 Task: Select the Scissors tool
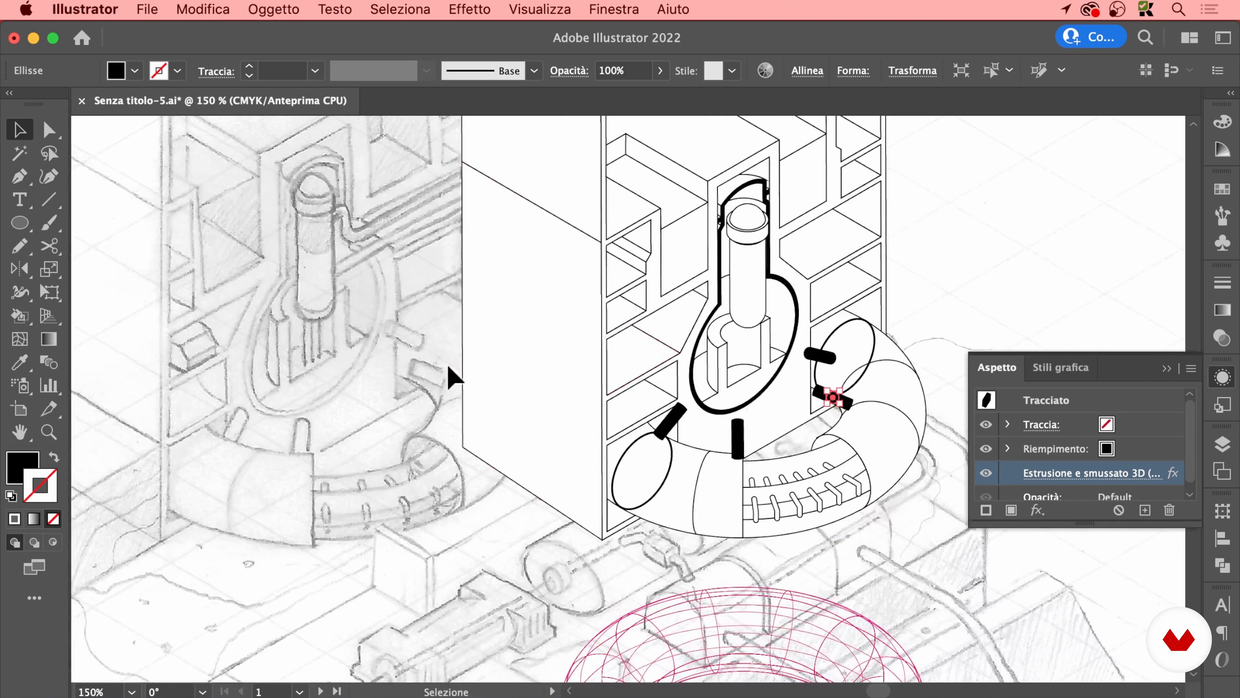point(49,246)
